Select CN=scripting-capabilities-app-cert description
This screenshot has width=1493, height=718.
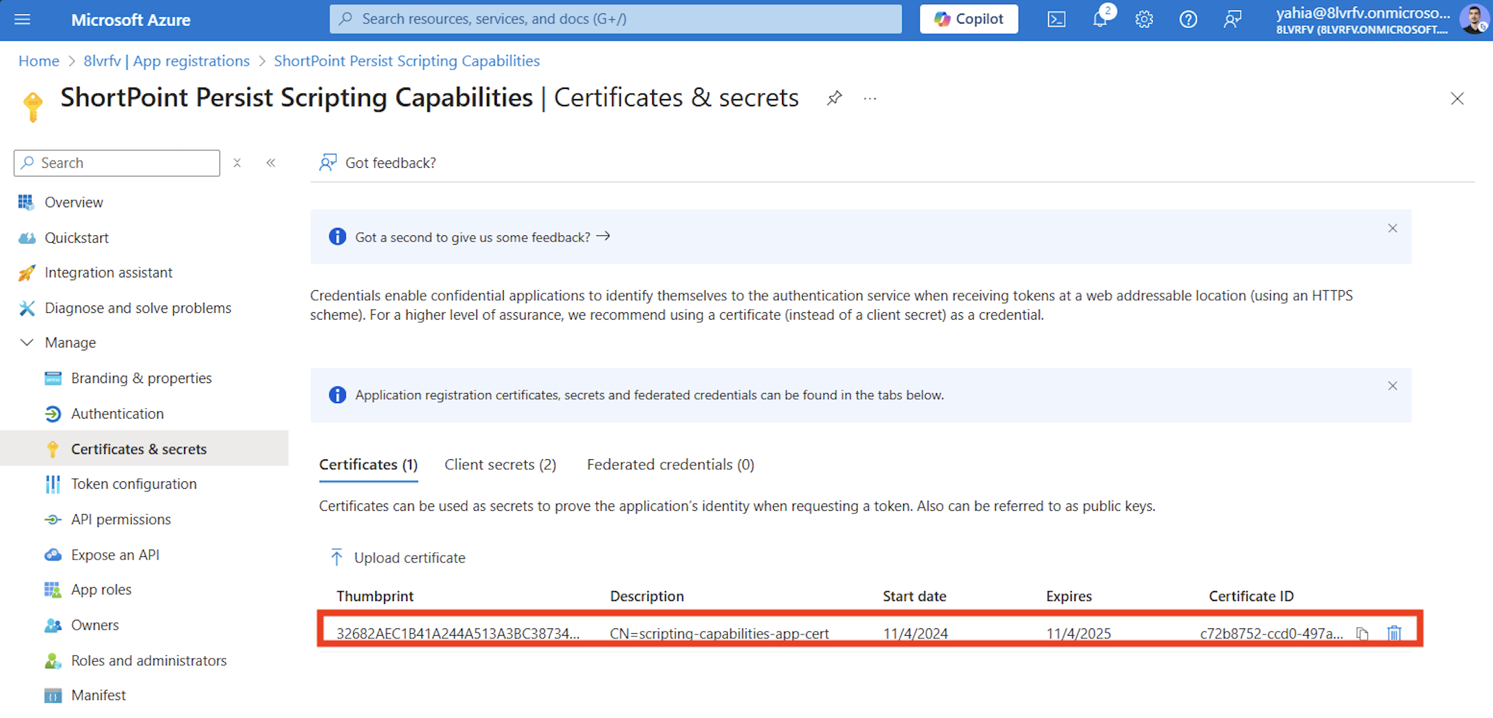[x=719, y=634]
